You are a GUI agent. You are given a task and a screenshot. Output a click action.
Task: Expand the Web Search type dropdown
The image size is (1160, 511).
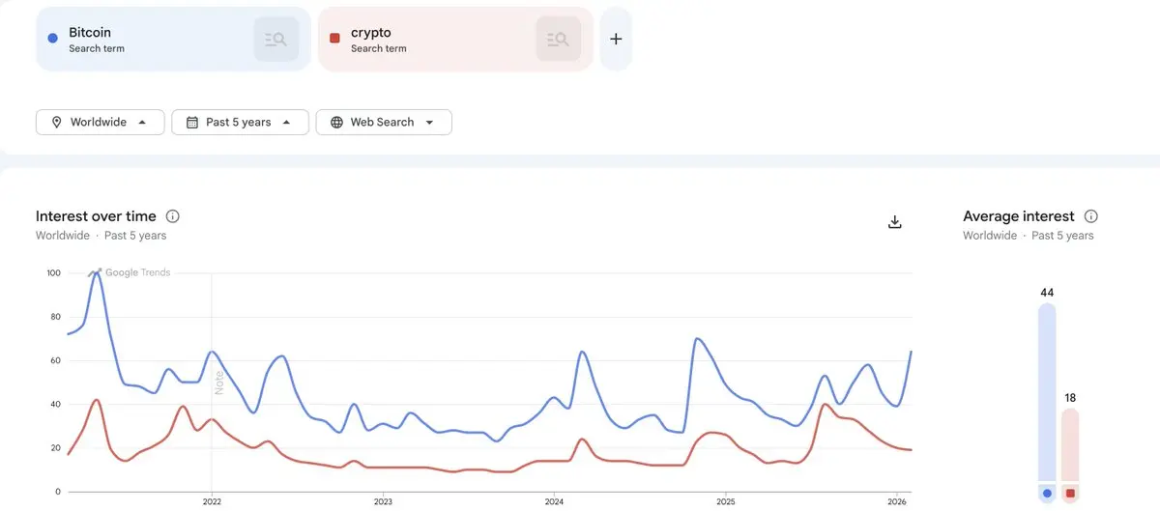(429, 123)
